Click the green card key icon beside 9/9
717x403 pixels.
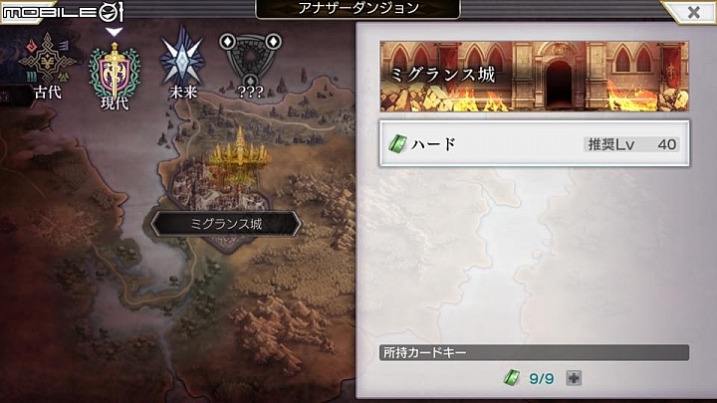click(511, 378)
